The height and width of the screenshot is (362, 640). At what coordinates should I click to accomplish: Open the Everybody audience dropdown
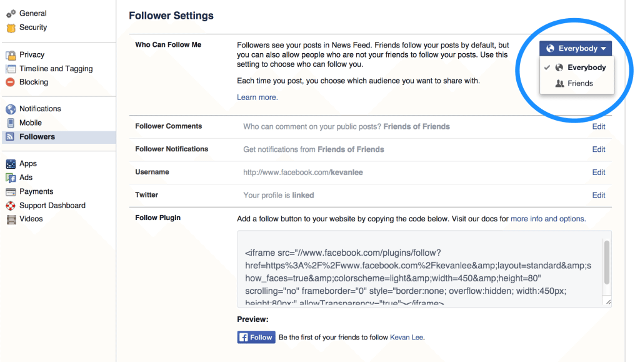click(x=575, y=48)
